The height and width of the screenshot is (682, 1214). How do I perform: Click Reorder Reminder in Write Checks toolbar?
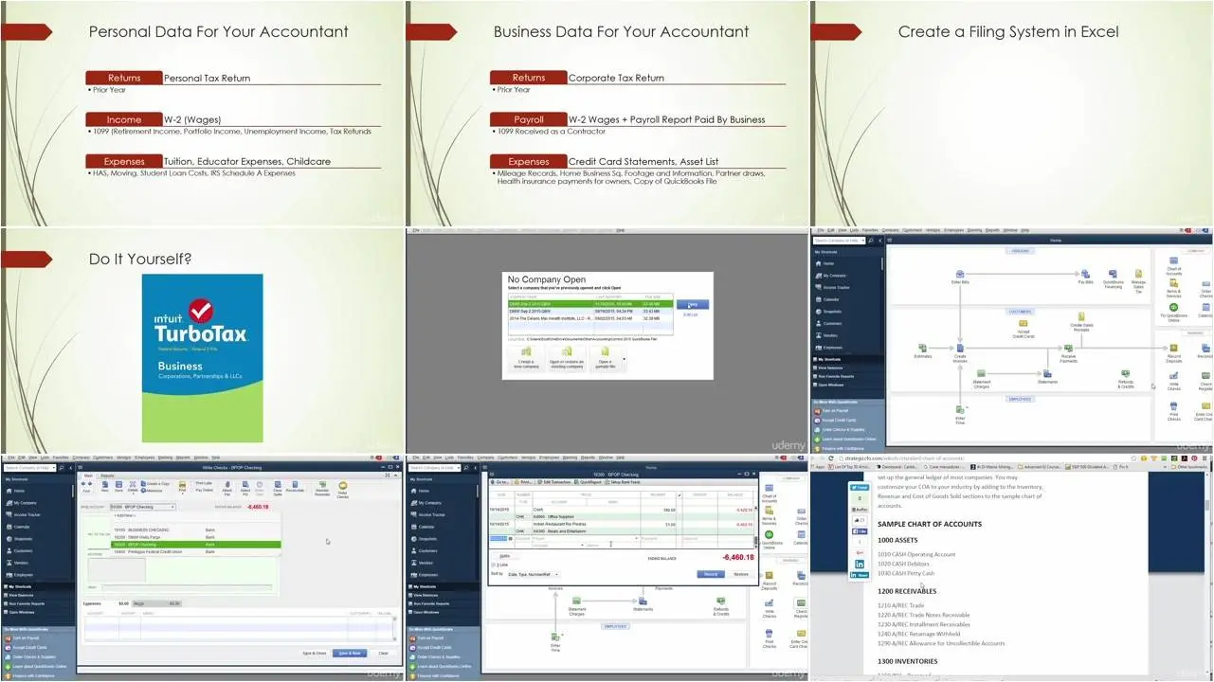[x=322, y=487]
